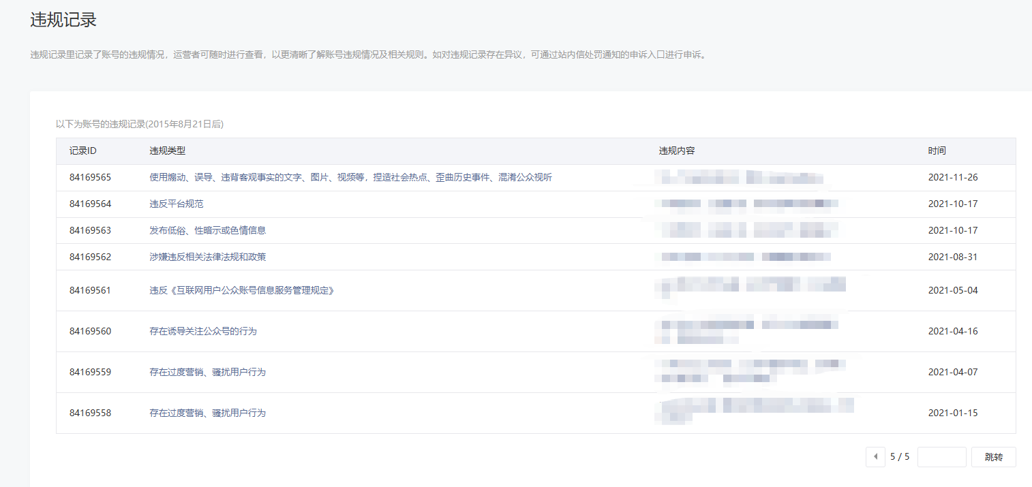
Task: Click the 违规内容 column header
Action: click(677, 151)
